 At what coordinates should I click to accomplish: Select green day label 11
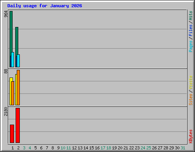[x=69, y=148]
